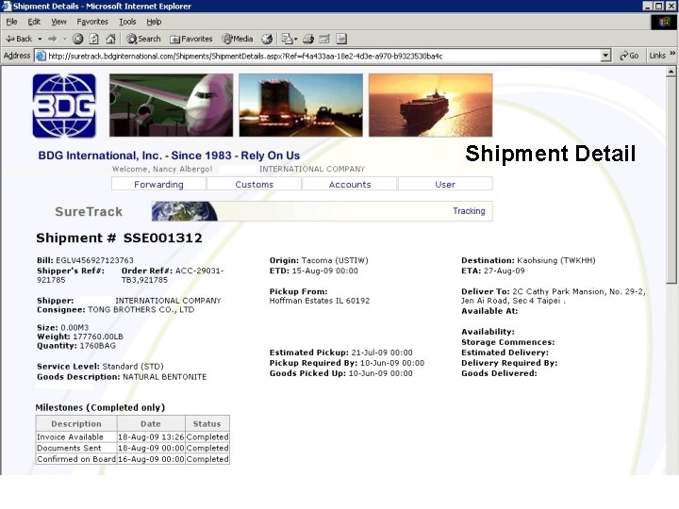679x509 pixels.
Task: Stop page loading with the Stop icon
Action: point(78,39)
